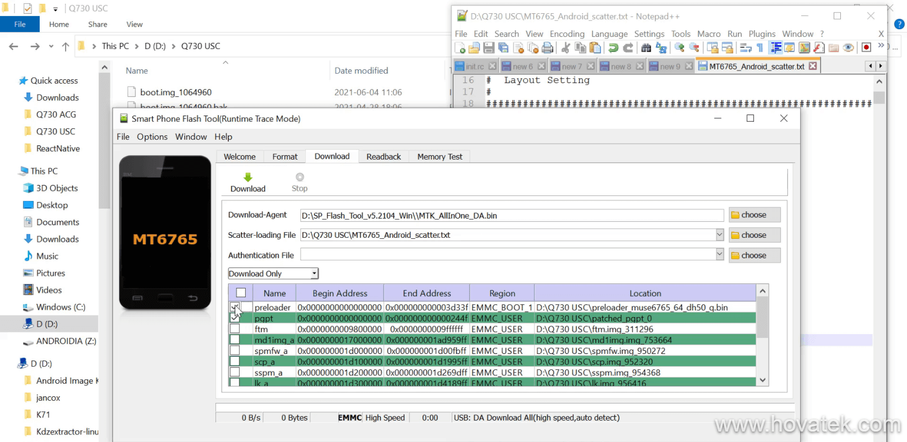Click Notepad++ Record Macro icon
Viewport: 907px width, 442px height.
coord(866,48)
